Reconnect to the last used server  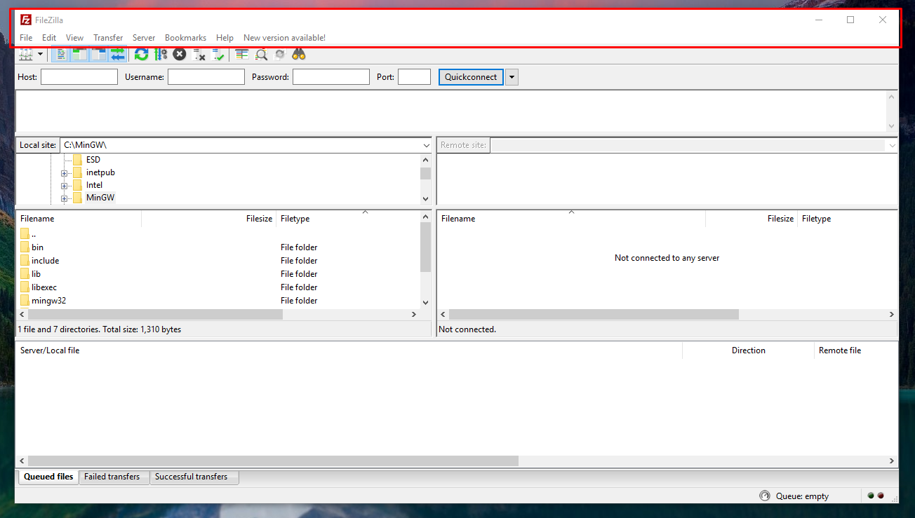(x=218, y=54)
